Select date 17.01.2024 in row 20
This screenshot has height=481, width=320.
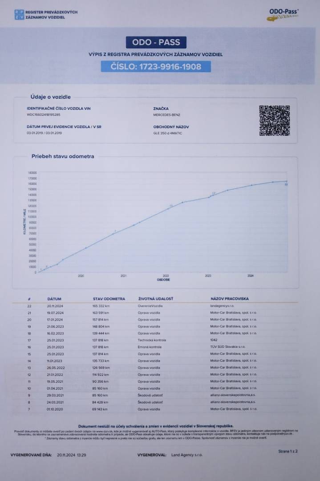pos(55,320)
